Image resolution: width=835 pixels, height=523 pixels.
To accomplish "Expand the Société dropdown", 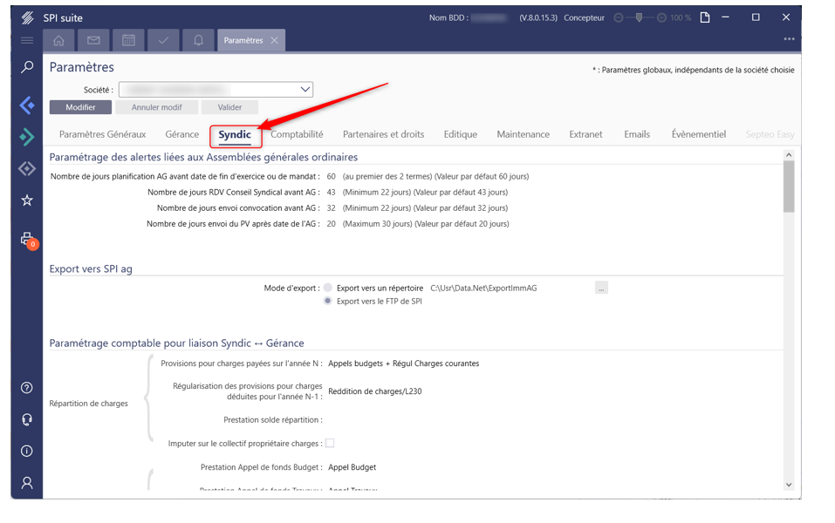I will [x=305, y=89].
